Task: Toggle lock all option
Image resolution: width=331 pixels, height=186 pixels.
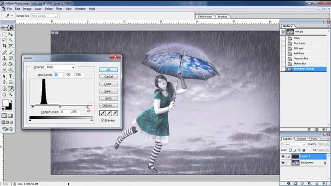Action: 304,150
